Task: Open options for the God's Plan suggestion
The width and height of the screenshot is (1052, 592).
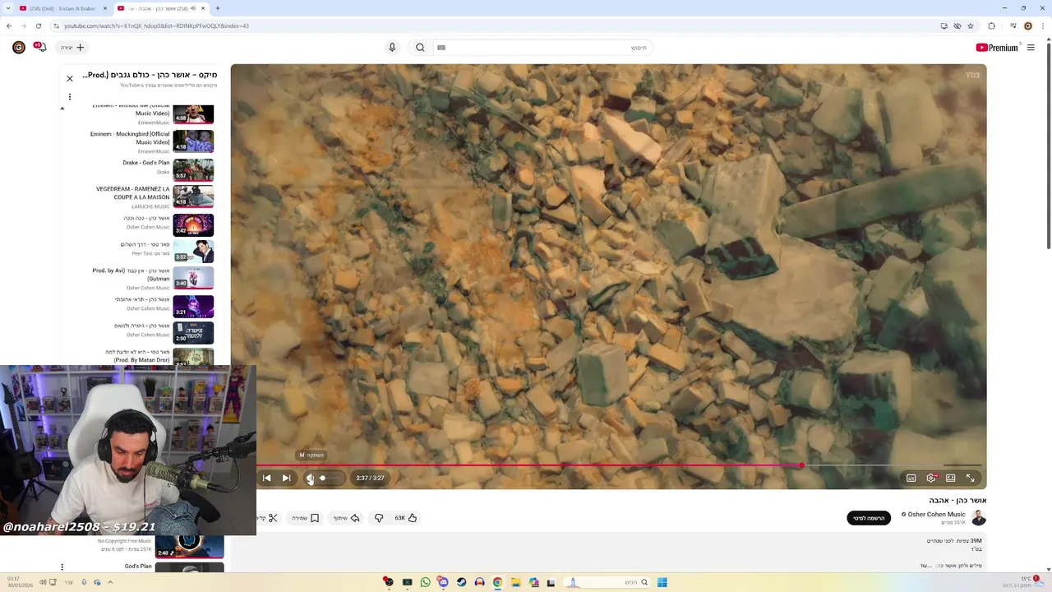Action: [x=62, y=567]
